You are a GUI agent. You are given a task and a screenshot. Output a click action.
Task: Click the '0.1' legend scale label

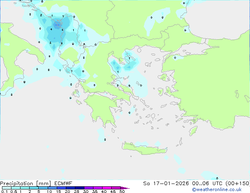pos(4,191)
